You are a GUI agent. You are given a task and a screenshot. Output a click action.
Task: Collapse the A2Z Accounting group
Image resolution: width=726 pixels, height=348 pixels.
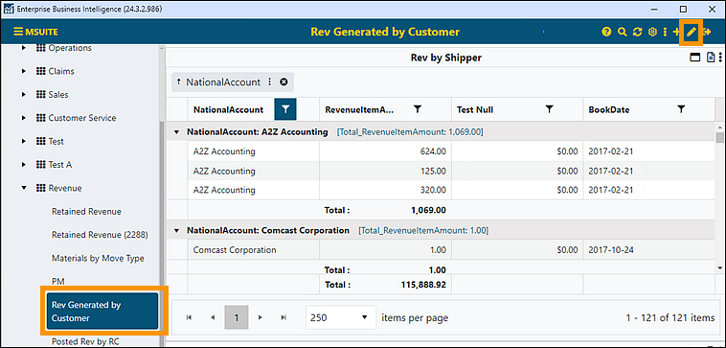[x=176, y=132]
